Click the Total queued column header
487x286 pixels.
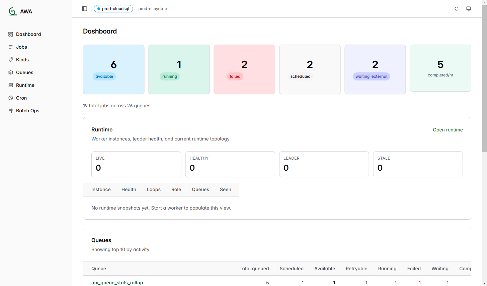coord(254,269)
